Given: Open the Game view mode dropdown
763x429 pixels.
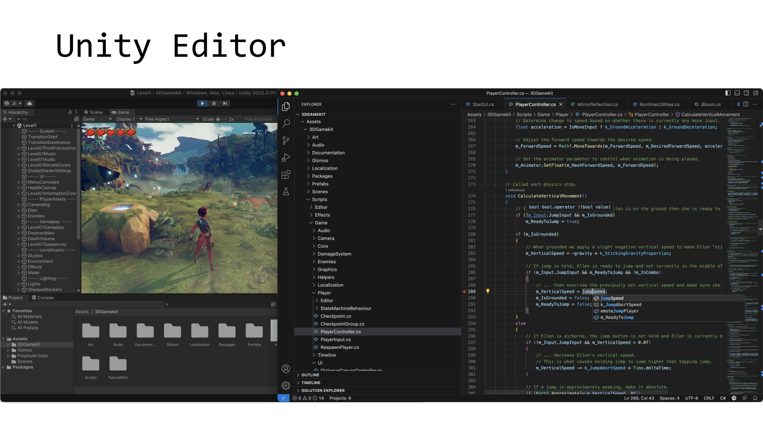Looking at the screenshot, I should [97, 119].
